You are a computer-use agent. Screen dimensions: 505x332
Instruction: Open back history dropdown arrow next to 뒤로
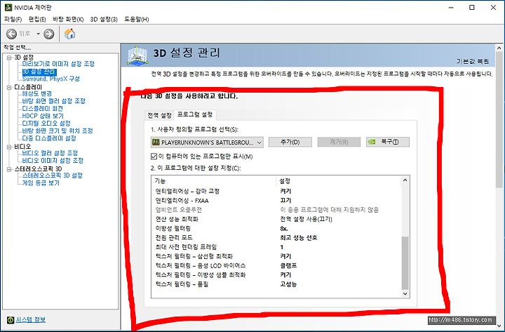coord(38,34)
